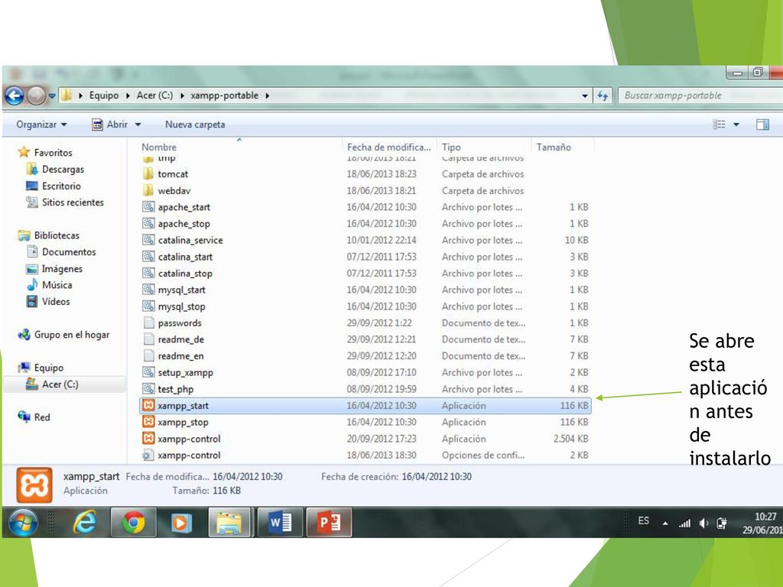This screenshot has width=783, height=587.
Task: Select the test_php batch file icon
Action: coord(148,389)
